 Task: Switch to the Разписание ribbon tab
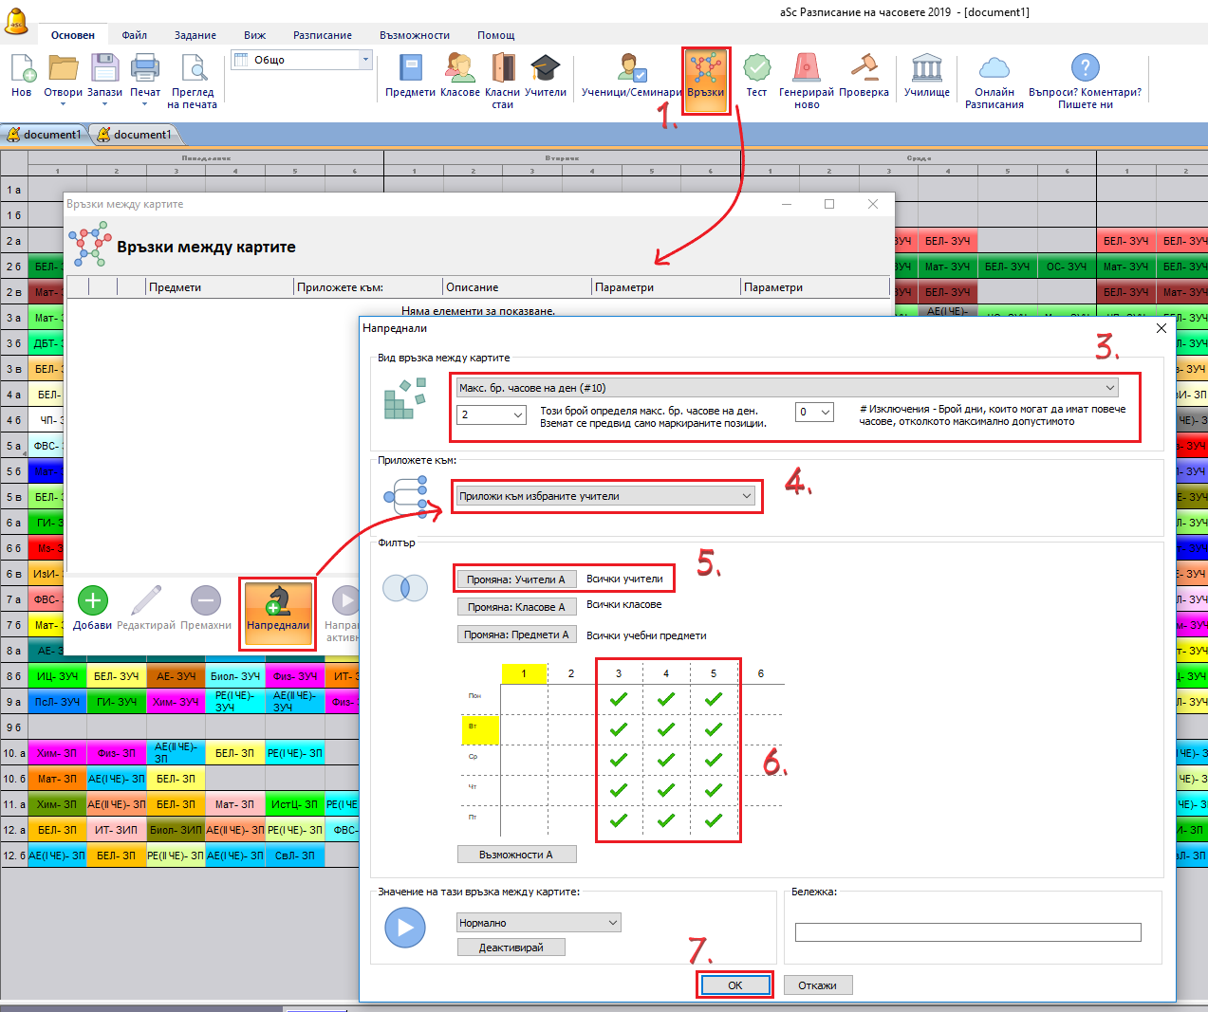point(322,35)
